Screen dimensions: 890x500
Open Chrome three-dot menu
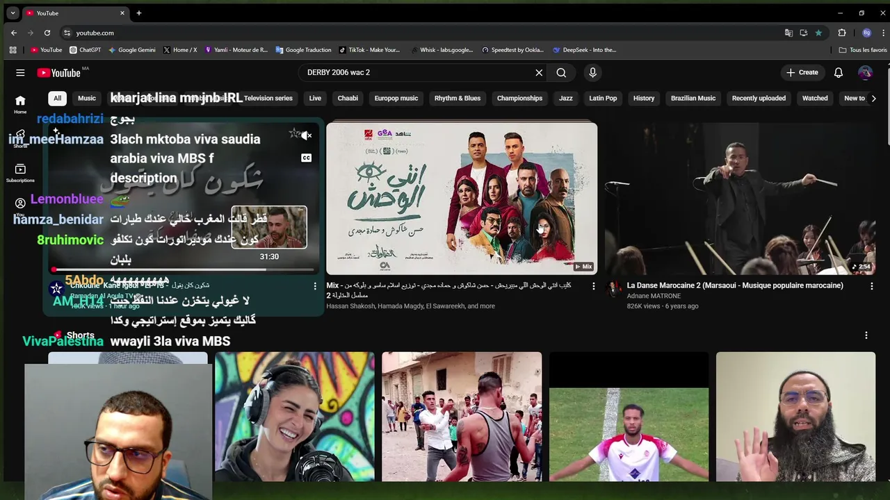883,33
